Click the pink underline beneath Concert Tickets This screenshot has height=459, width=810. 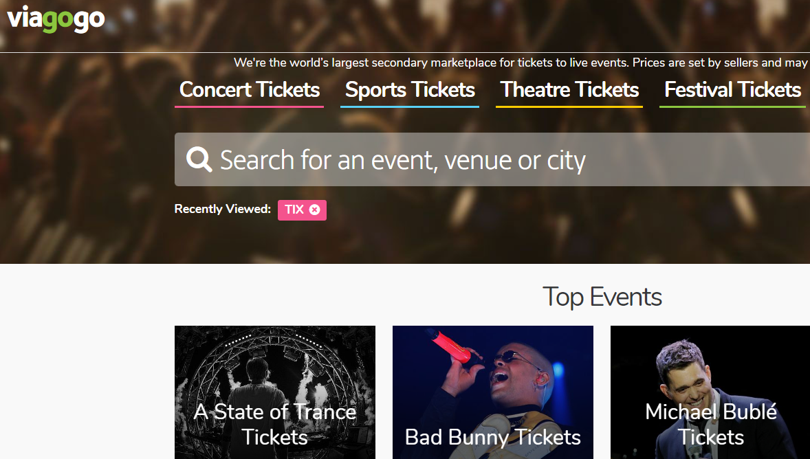point(249,107)
